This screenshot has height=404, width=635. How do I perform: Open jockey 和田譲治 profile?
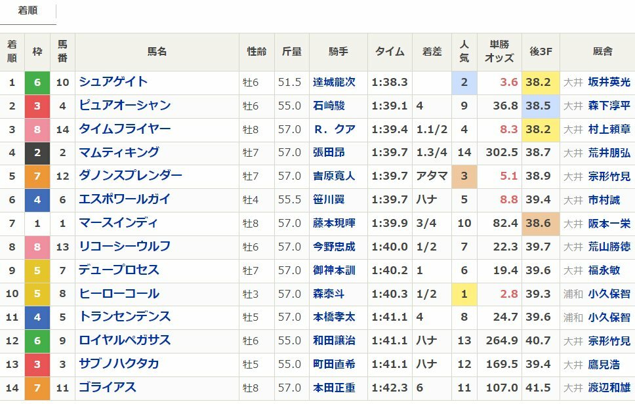pyautogui.click(x=334, y=340)
